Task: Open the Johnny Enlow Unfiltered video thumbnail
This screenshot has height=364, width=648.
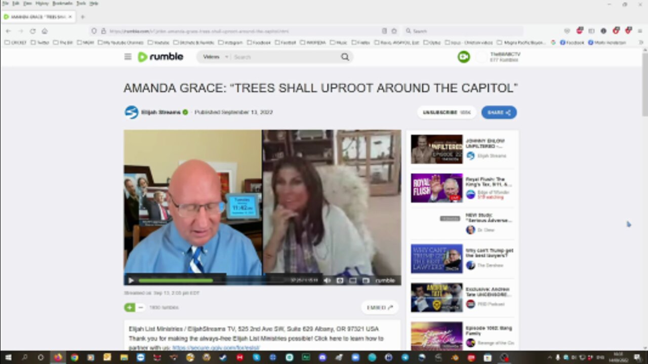Action: (436, 149)
